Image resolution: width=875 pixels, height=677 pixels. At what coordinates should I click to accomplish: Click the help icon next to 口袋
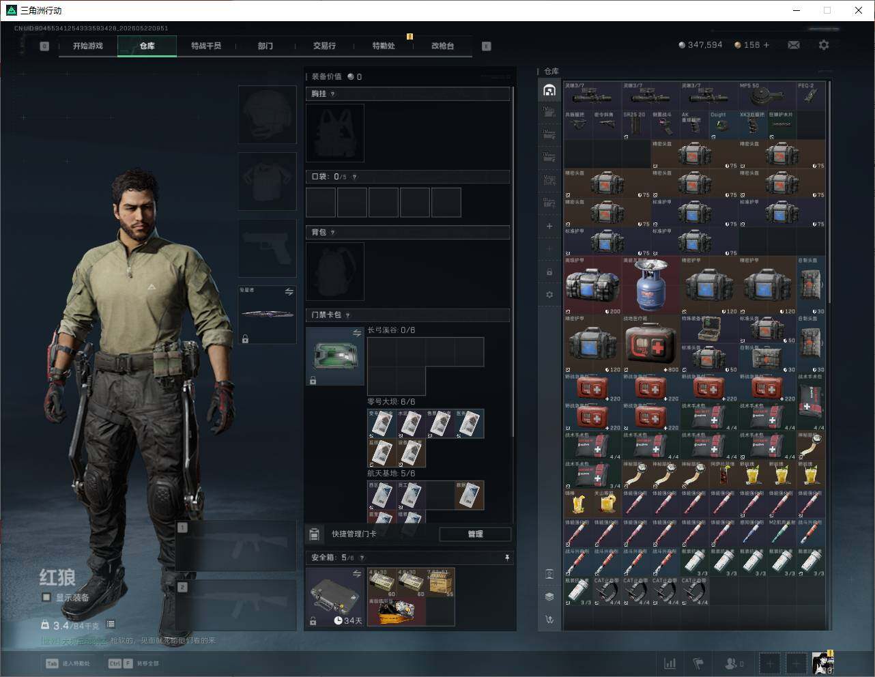[x=354, y=177]
